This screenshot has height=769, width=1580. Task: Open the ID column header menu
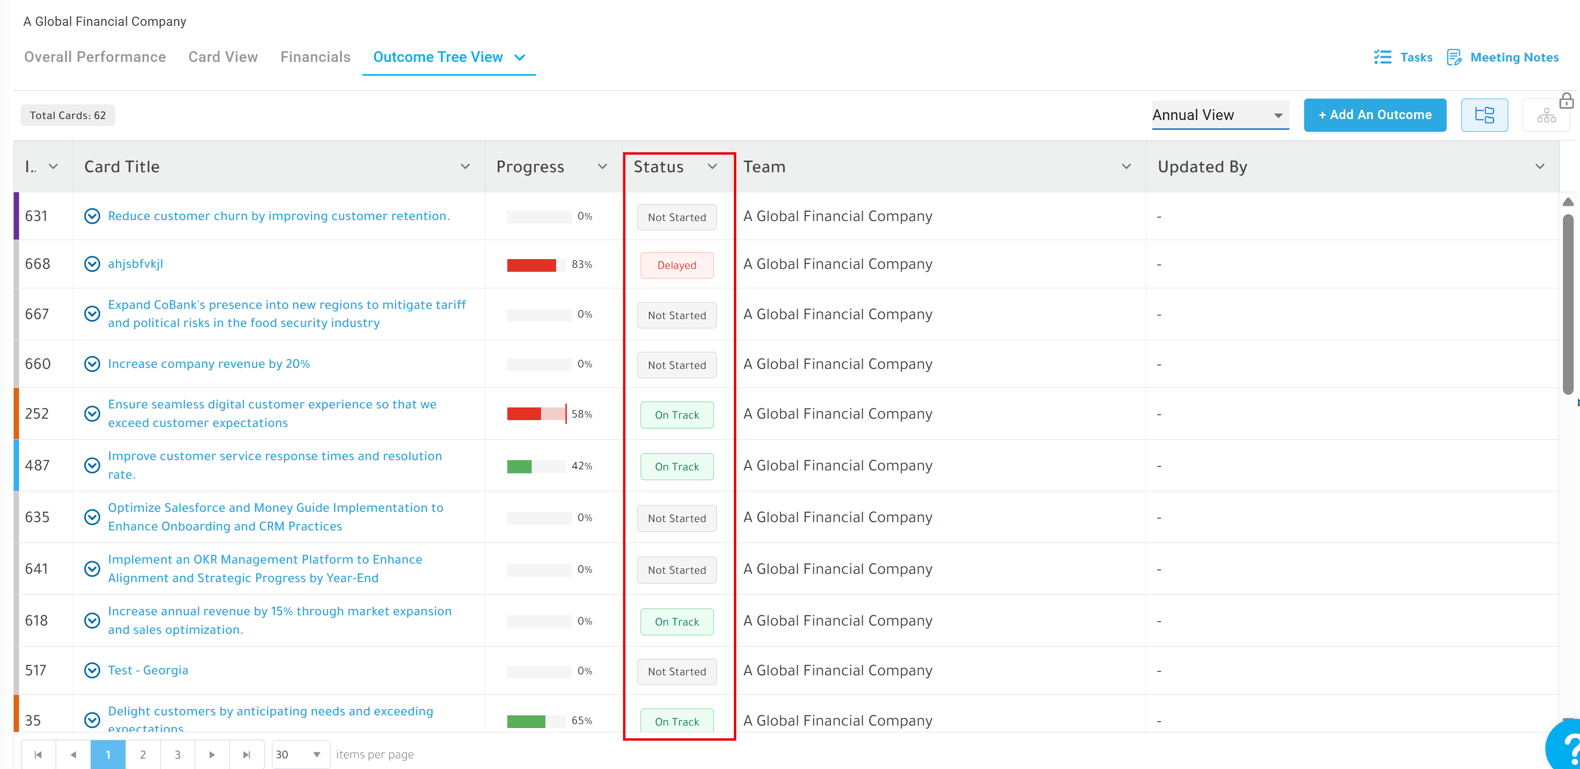(x=53, y=167)
